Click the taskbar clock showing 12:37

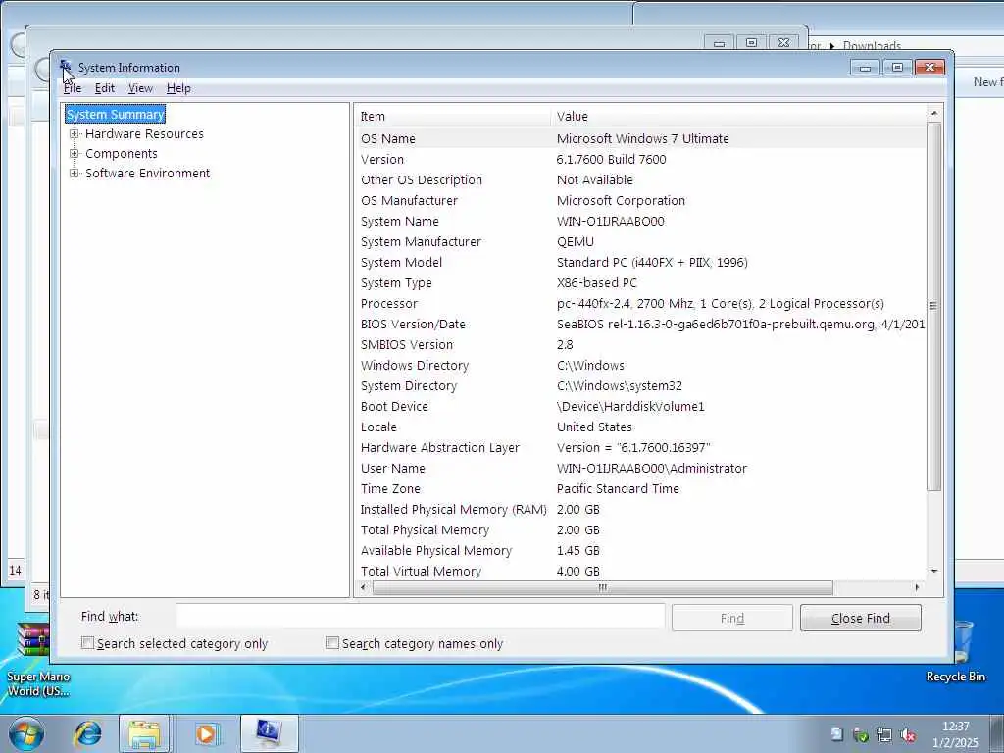pos(955,734)
